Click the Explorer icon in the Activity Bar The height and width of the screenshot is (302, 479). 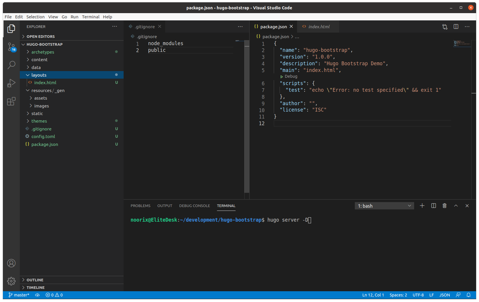point(11,28)
